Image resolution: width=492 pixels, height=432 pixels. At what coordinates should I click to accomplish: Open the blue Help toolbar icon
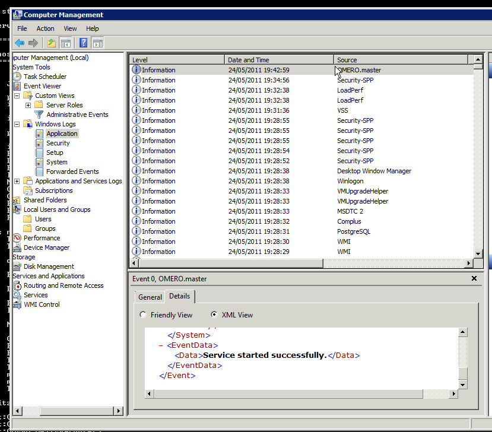83,43
